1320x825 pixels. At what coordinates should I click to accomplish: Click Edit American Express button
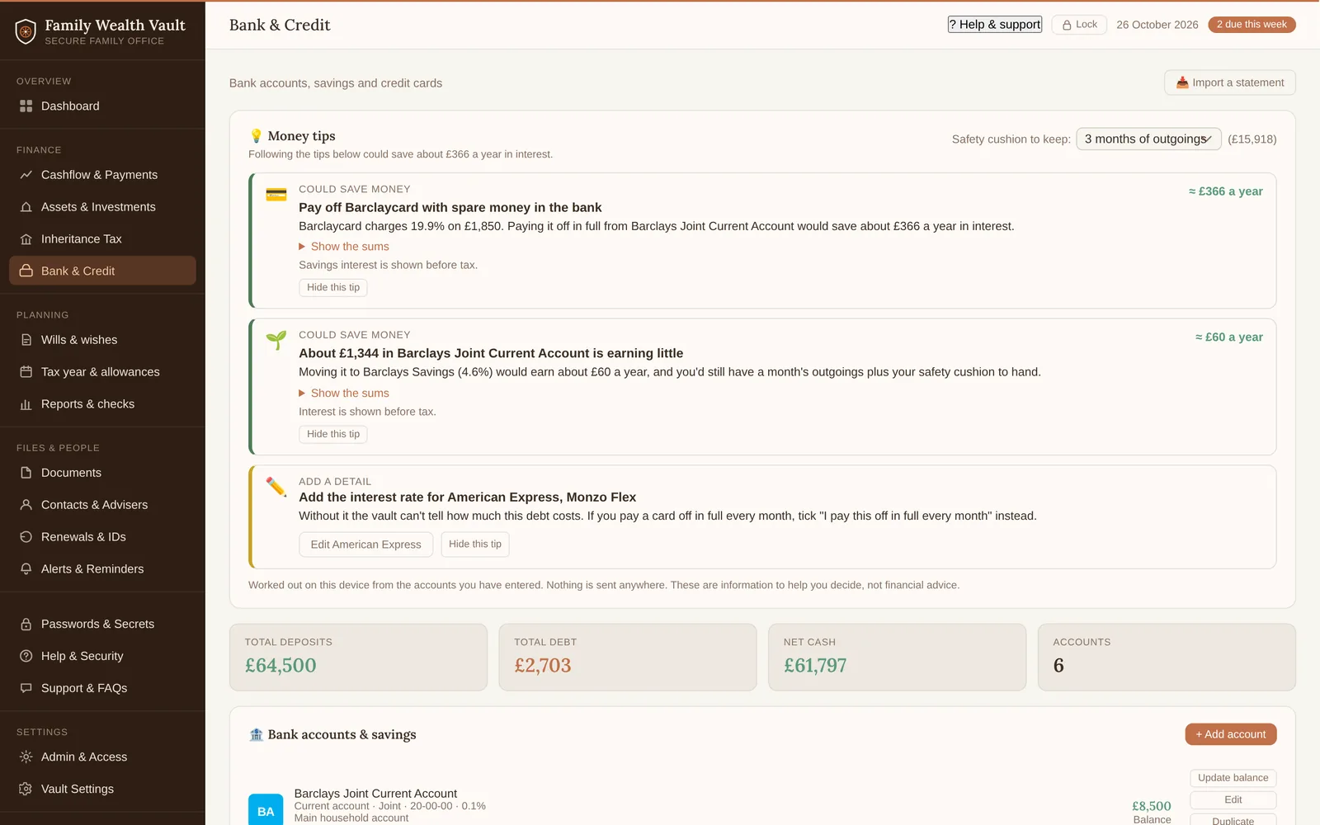pyautogui.click(x=365, y=544)
